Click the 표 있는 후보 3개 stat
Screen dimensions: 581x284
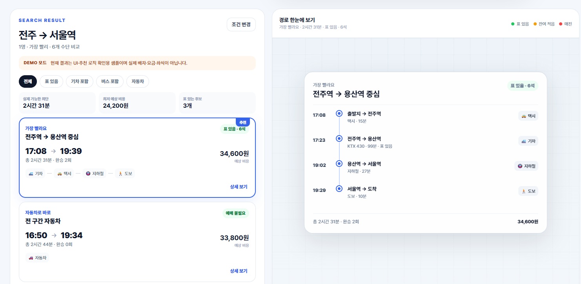(x=217, y=103)
